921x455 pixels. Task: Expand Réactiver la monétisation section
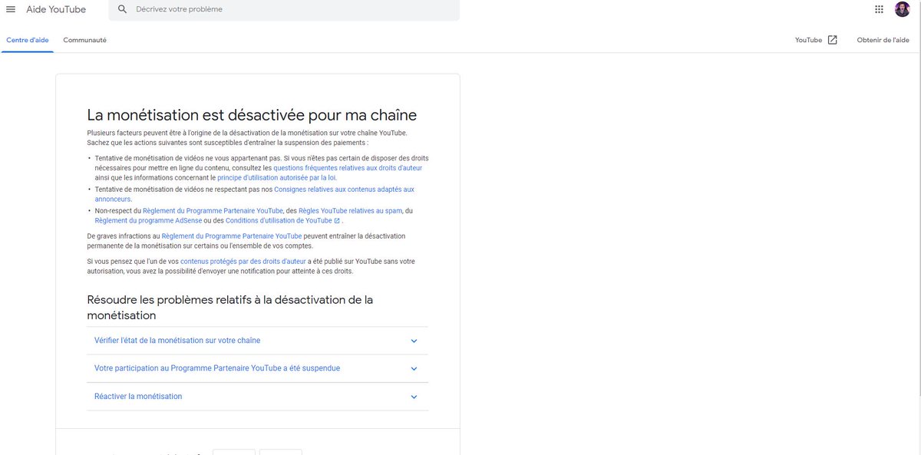click(x=258, y=397)
